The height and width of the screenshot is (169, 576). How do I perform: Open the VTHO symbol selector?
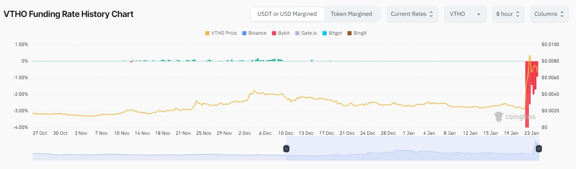click(465, 14)
